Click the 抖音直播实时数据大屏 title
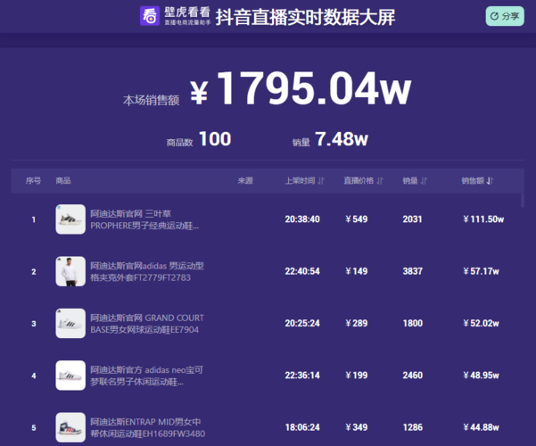 [x=305, y=17]
